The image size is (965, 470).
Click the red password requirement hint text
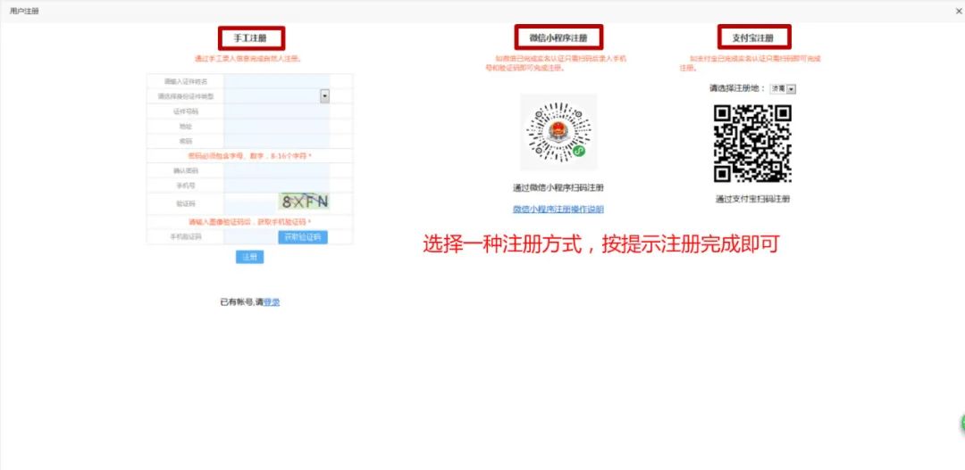[x=250, y=156]
